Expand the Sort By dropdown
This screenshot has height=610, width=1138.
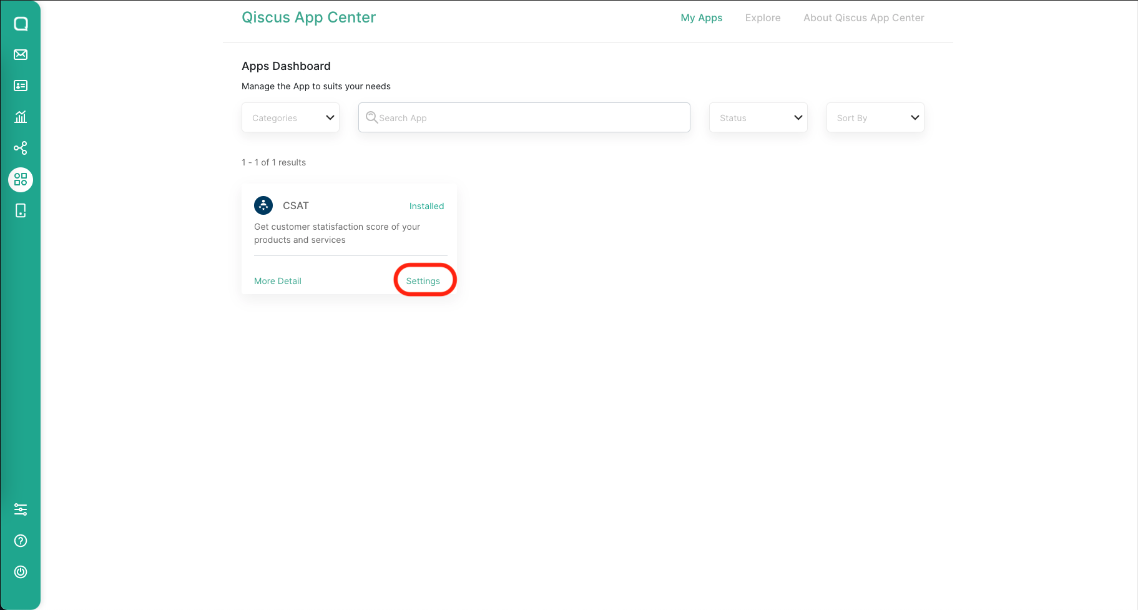875,118
